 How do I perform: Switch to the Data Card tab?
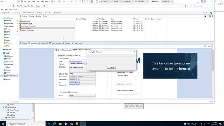tap(33, 43)
